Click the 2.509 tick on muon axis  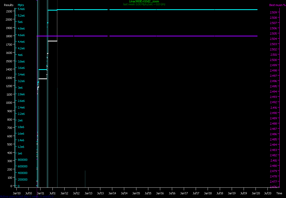coord(273,12)
